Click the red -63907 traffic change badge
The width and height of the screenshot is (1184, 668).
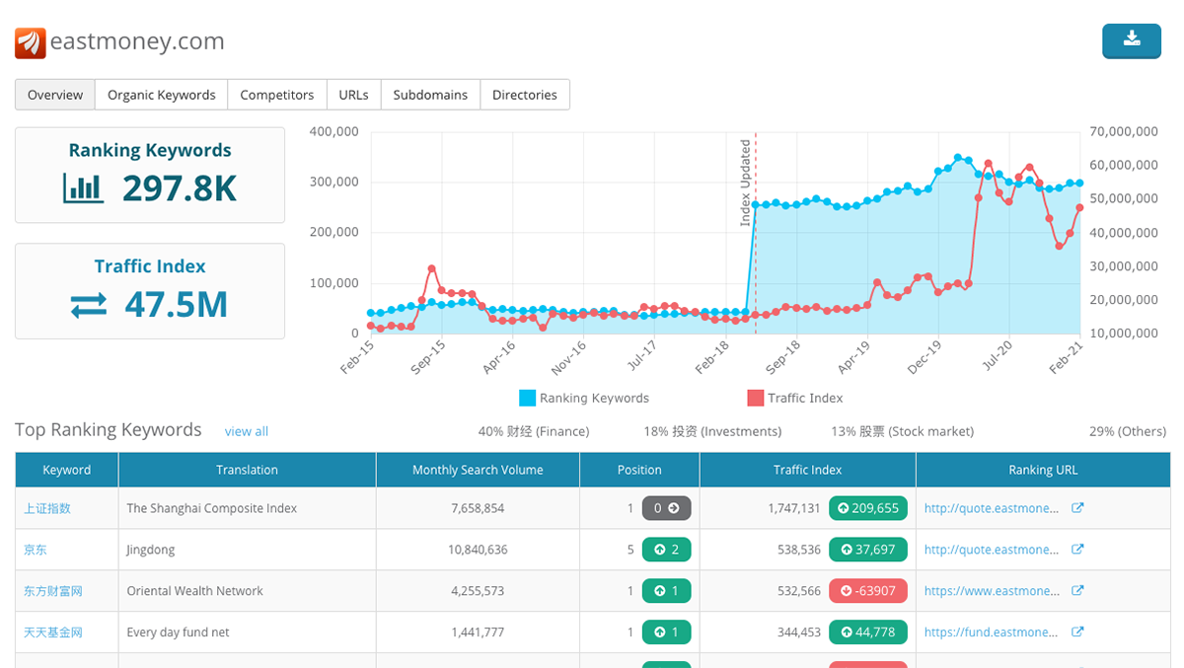(x=868, y=591)
